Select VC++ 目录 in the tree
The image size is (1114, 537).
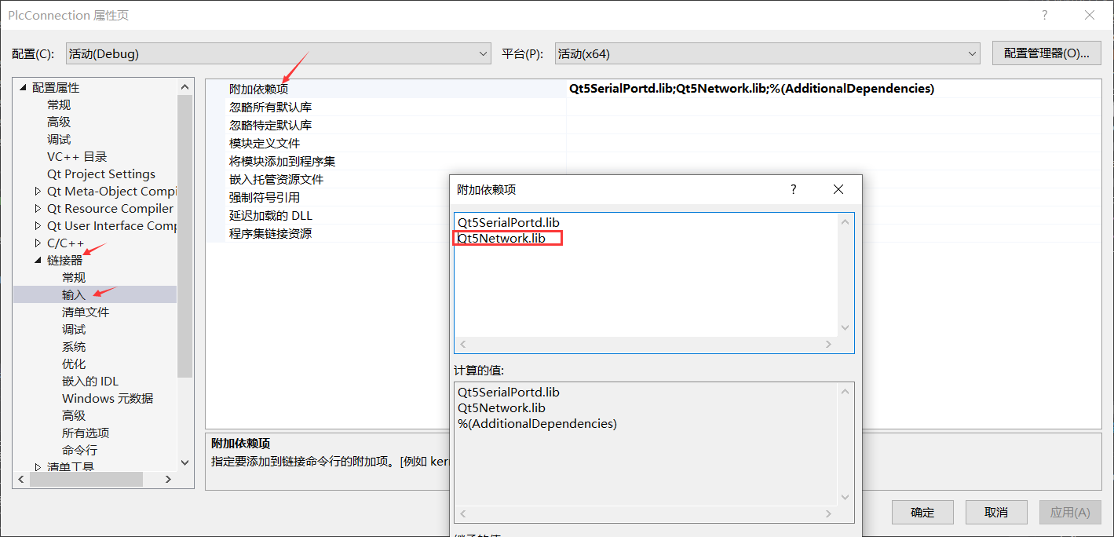click(79, 156)
